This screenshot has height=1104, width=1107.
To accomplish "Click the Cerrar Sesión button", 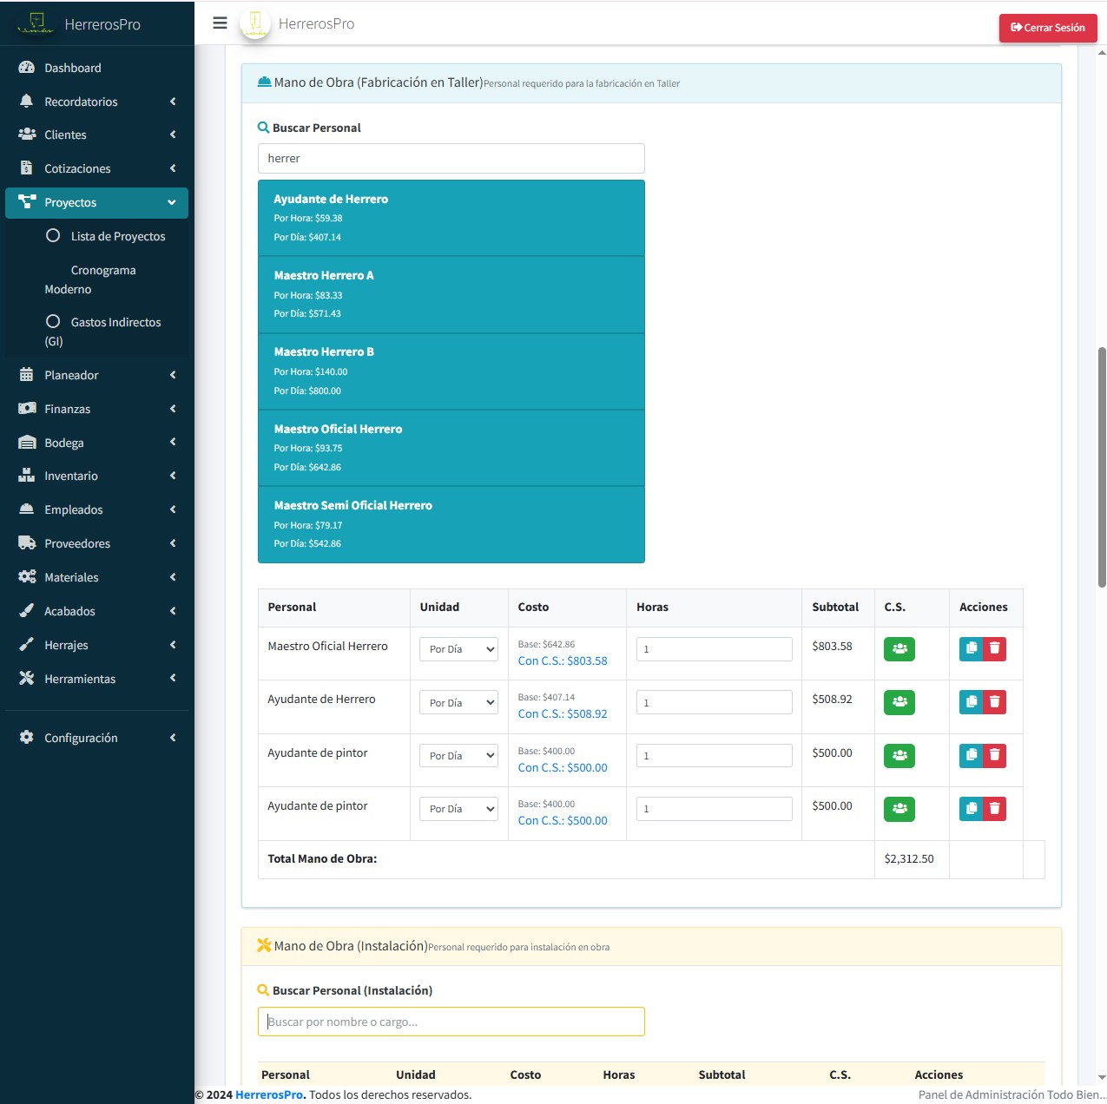I will (x=1047, y=28).
